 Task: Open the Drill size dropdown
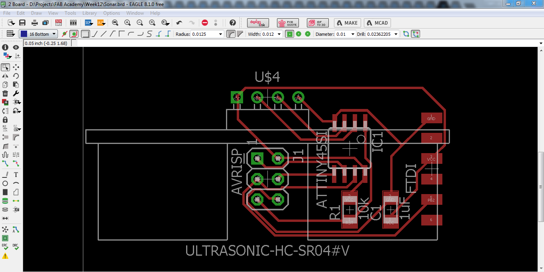click(396, 34)
